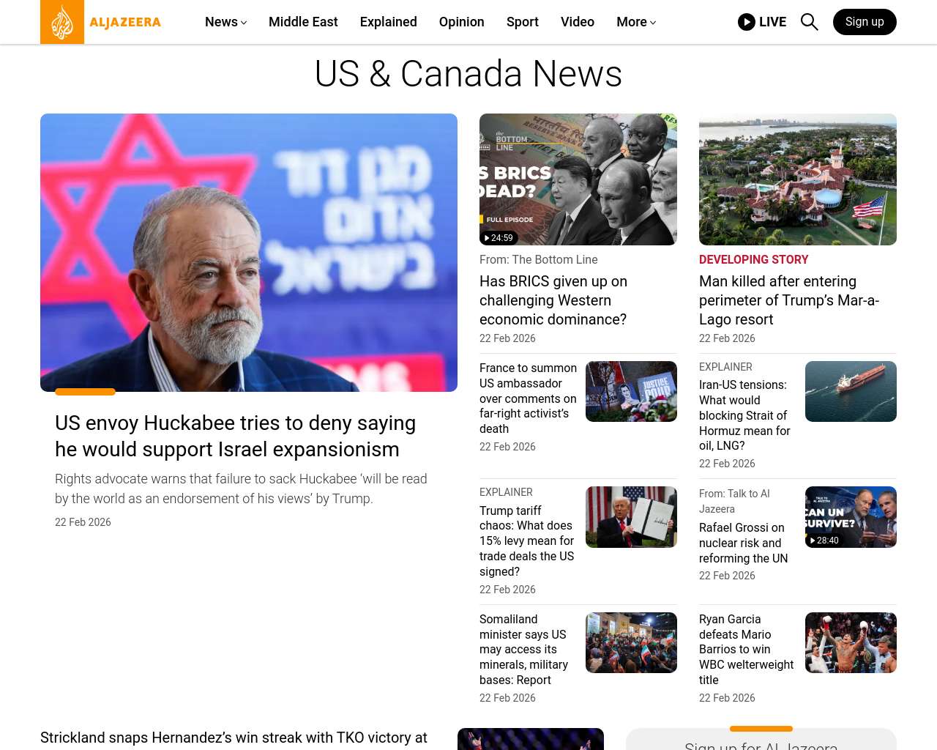Open the Huckabee Israel expansionism headline

click(x=235, y=436)
